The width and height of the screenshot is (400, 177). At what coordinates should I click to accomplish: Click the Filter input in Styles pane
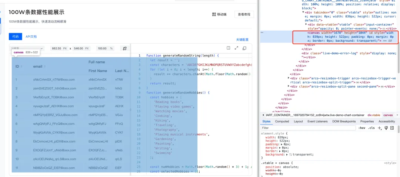[x=307, y=128]
